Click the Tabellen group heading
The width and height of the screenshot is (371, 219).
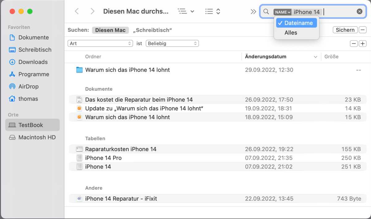95,138
